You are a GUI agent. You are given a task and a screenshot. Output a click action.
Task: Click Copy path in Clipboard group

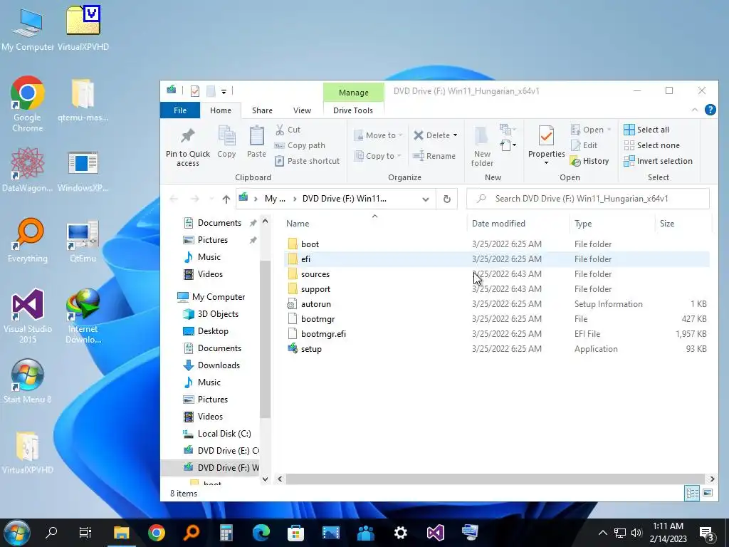pyautogui.click(x=300, y=145)
